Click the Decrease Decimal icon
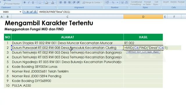 point(126,3)
